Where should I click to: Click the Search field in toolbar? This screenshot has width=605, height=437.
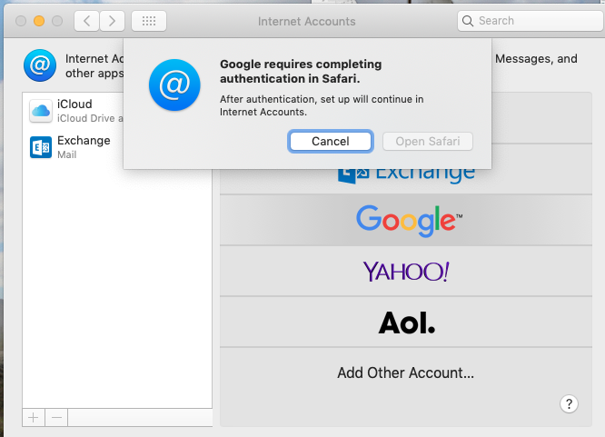pyautogui.click(x=531, y=21)
